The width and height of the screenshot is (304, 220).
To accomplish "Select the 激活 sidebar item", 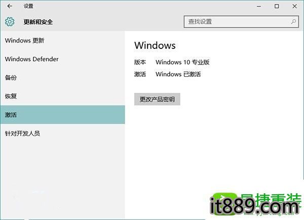I will coord(62,115).
